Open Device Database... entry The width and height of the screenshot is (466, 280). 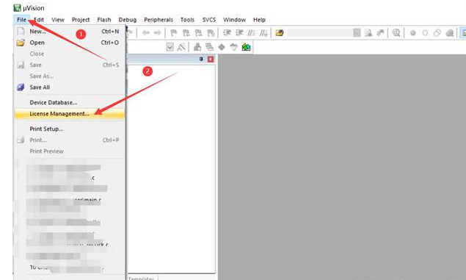70,102
